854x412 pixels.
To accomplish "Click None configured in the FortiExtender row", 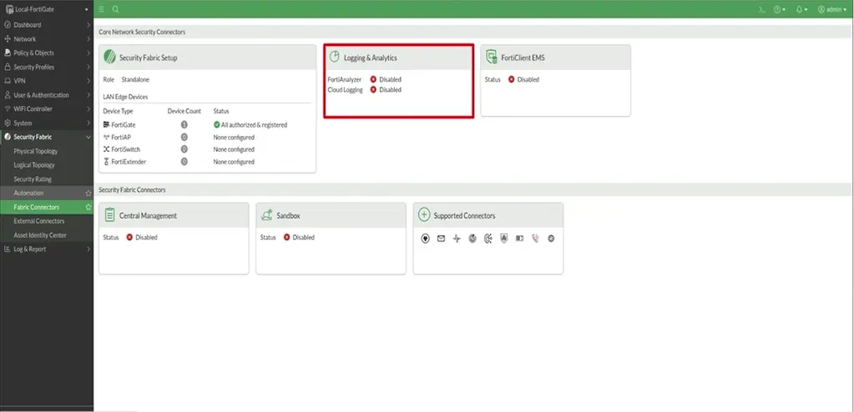I will pyautogui.click(x=234, y=162).
